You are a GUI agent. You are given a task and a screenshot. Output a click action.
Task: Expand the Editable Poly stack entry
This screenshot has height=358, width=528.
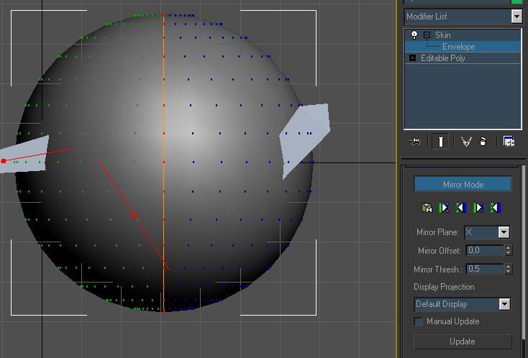click(x=412, y=58)
